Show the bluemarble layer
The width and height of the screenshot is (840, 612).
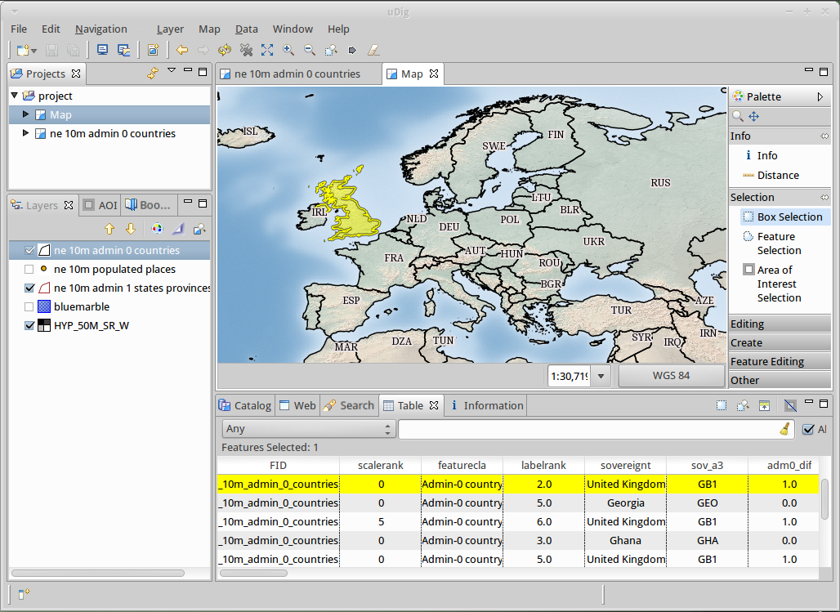coord(30,306)
